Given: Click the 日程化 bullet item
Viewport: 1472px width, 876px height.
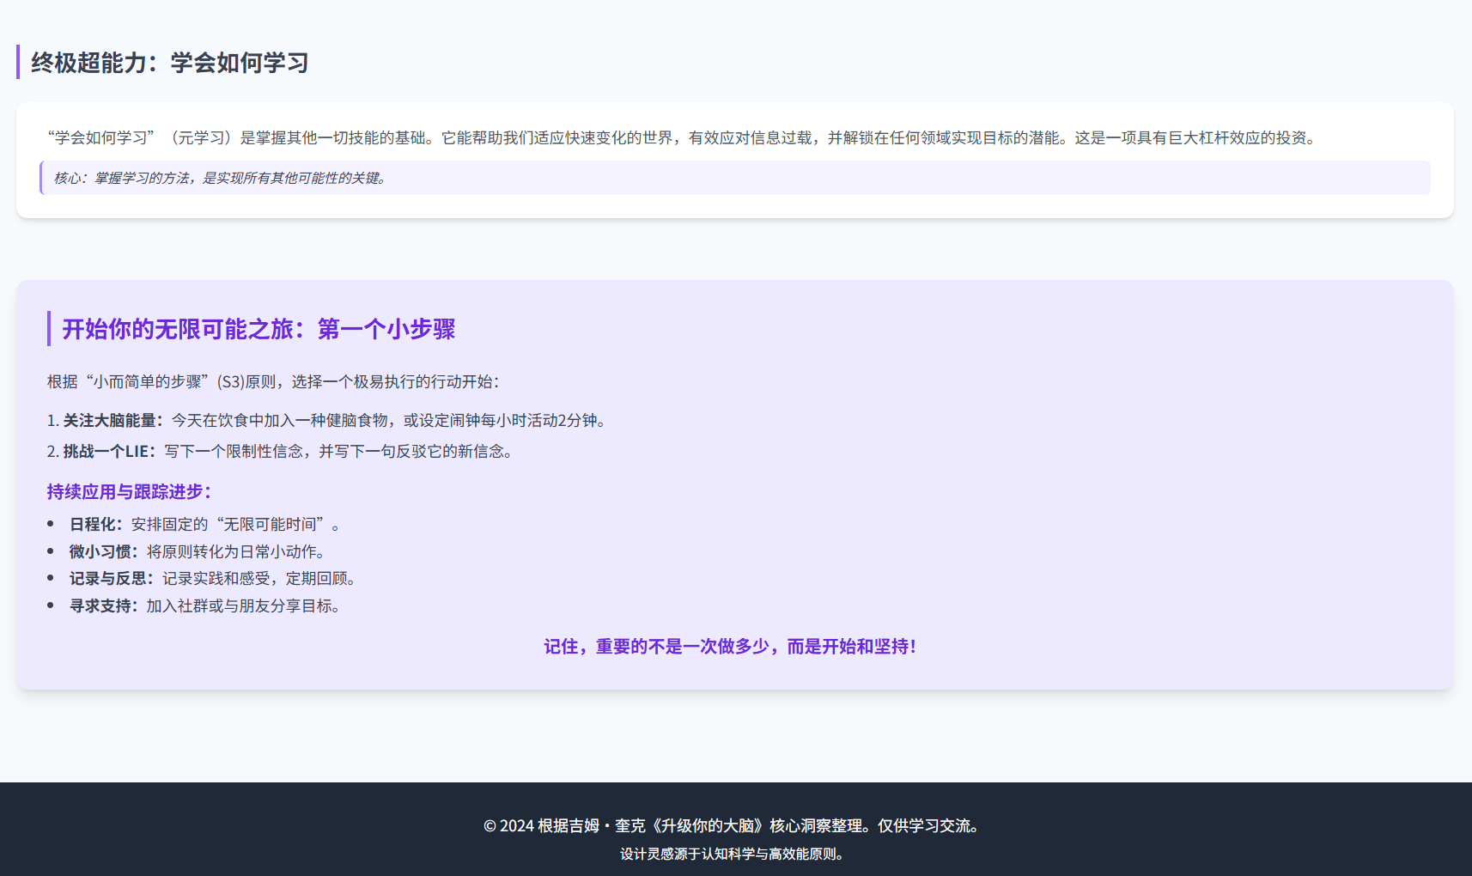Looking at the screenshot, I should coord(204,524).
